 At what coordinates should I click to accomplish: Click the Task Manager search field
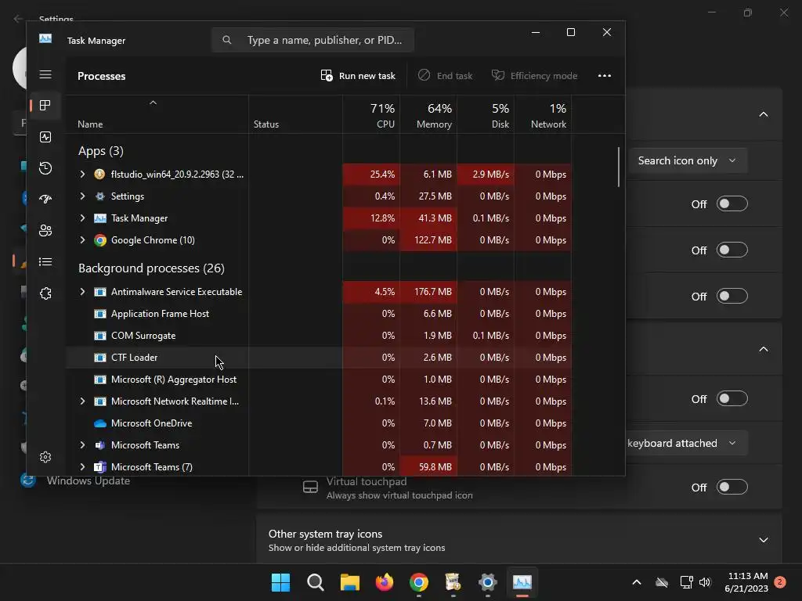click(x=312, y=40)
